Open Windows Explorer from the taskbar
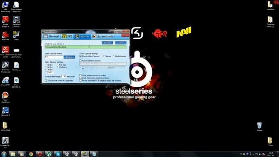This screenshot has height=157, width=279. click(x=13, y=154)
